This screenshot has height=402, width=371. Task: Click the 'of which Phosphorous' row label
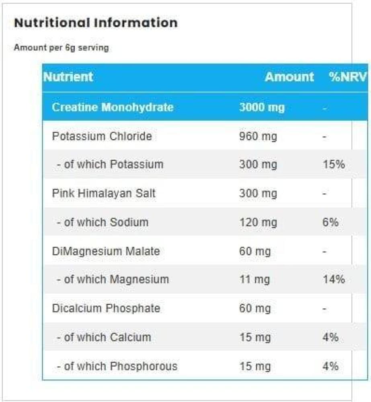(117, 366)
